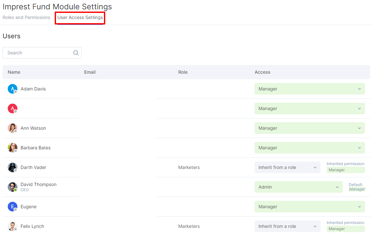Open Adam Davis's access dropdown
Screen dimensions: 373x233
pyautogui.click(x=309, y=89)
